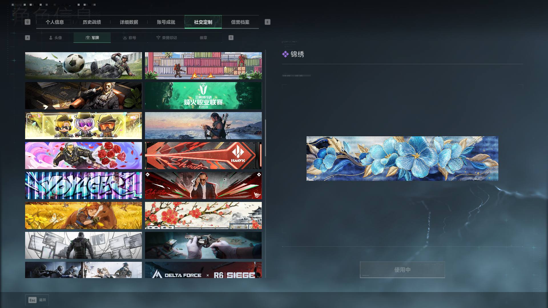Click the Q key previous-tab icon
Image resolution: width=548 pixels, height=308 pixels.
(27, 22)
